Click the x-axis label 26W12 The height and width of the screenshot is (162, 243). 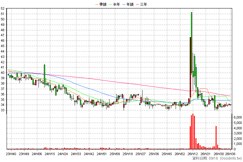[193, 154]
